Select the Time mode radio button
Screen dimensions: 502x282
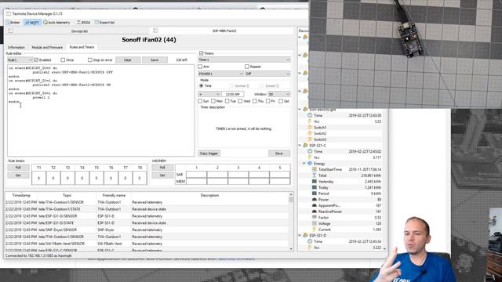pyautogui.click(x=202, y=85)
